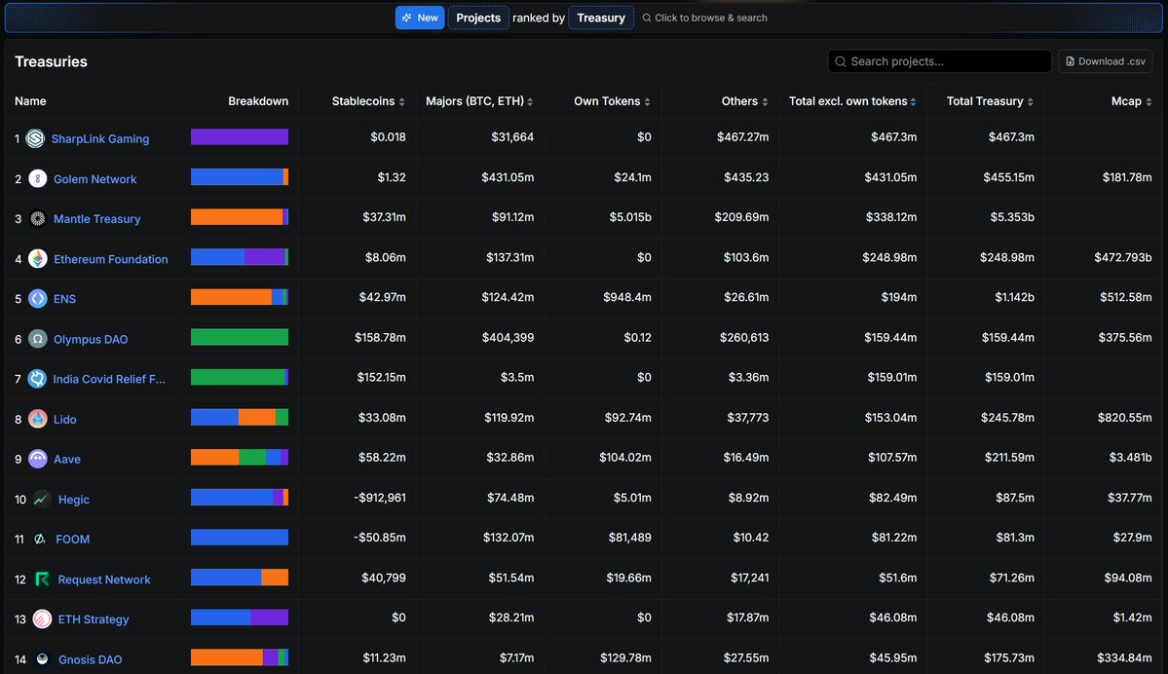The height and width of the screenshot is (674, 1168).
Task: Click Mantle Treasury breakdown bar
Action: (239, 217)
